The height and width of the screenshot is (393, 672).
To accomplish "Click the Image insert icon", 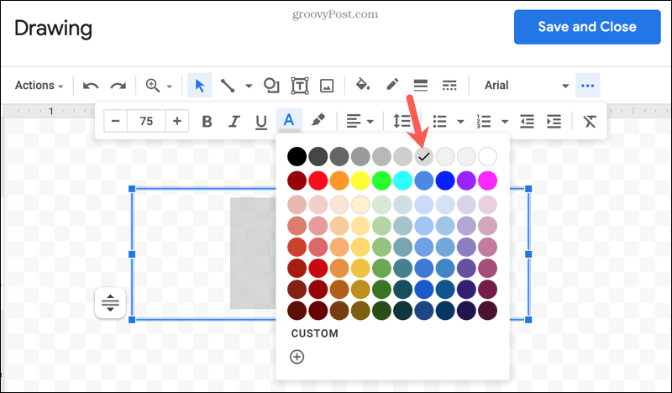I will point(327,86).
